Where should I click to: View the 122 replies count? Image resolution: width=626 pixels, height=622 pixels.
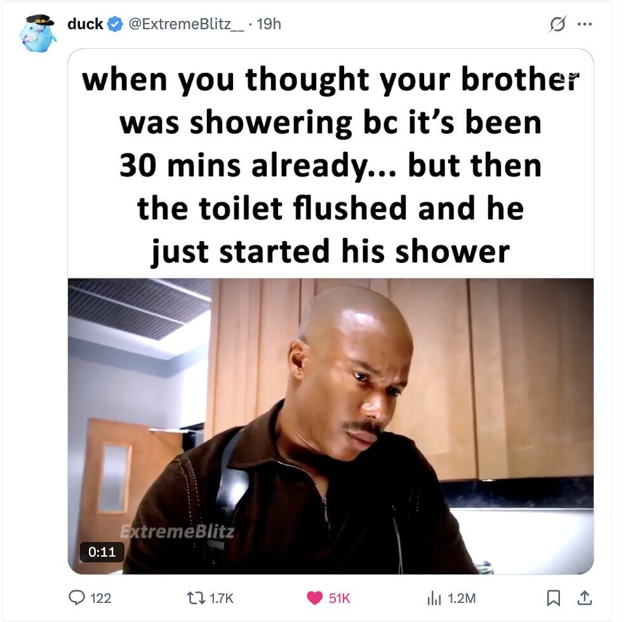tap(100, 598)
